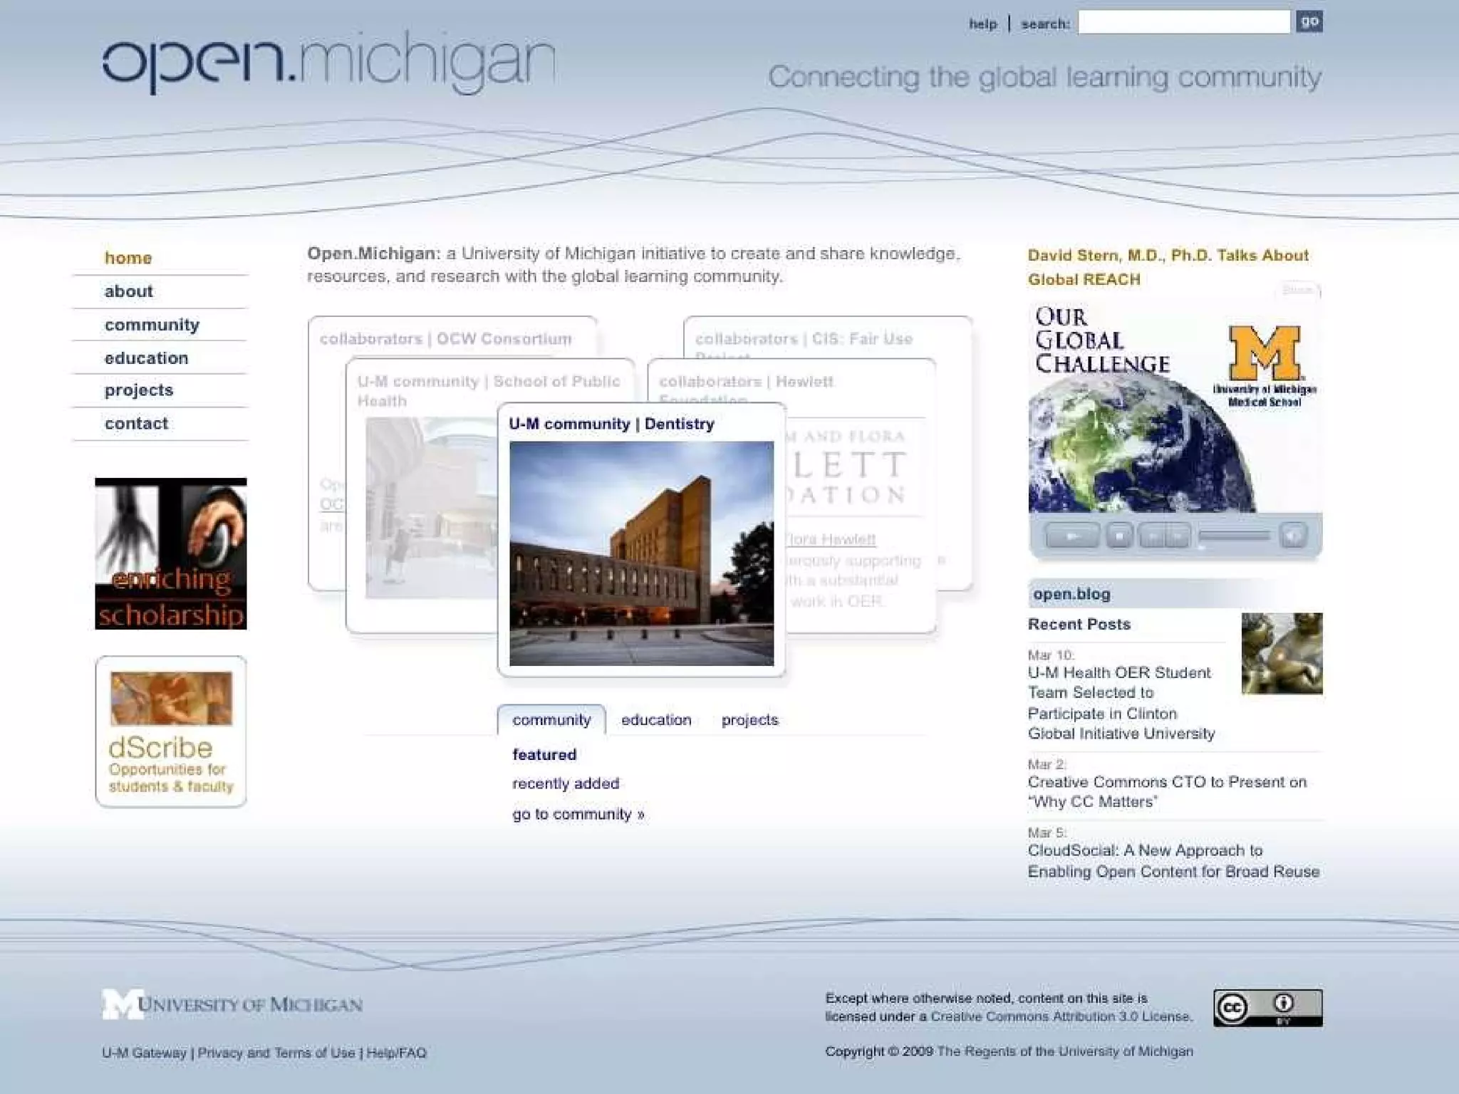Viewport: 1459px width, 1094px height.
Task: Open the enriching scholarship banner image
Action: (171, 553)
